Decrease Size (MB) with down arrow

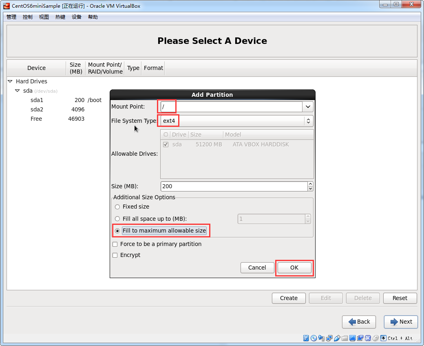(310, 189)
